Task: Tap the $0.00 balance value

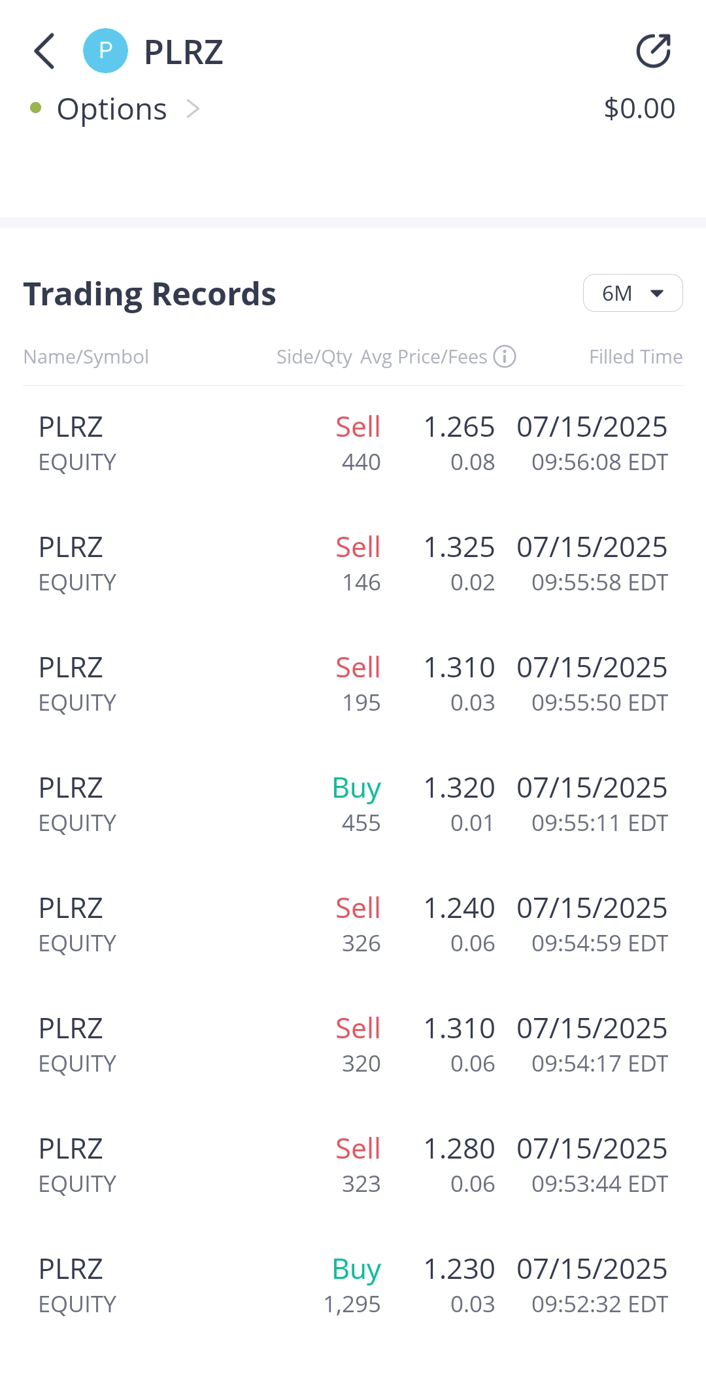Action: tap(639, 109)
